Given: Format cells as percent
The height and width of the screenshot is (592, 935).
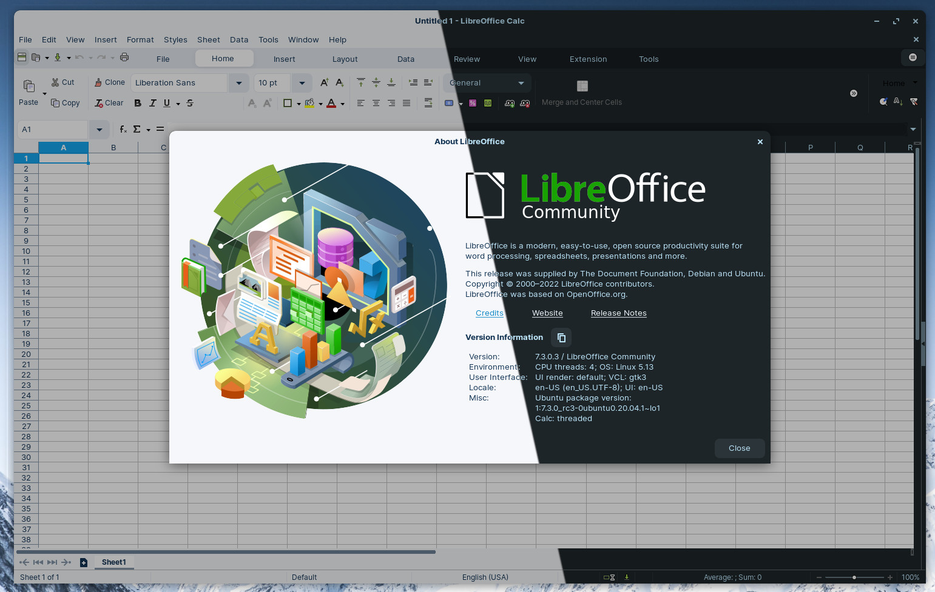Looking at the screenshot, I should click(x=473, y=103).
